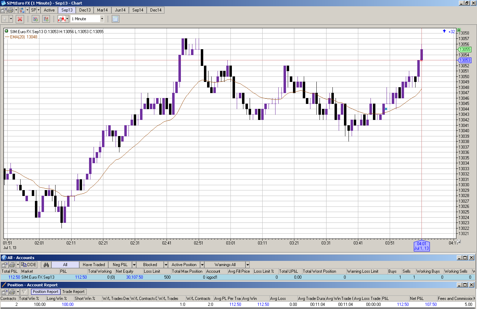477x309 pixels.
Task: Click the filter funnel icon
Action: coord(24,292)
